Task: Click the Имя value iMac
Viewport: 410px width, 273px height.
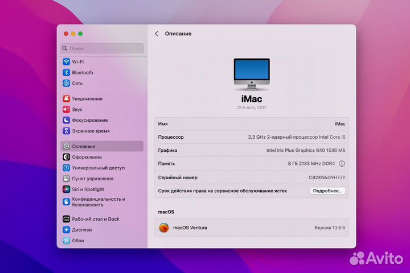Action: point(340,124)
